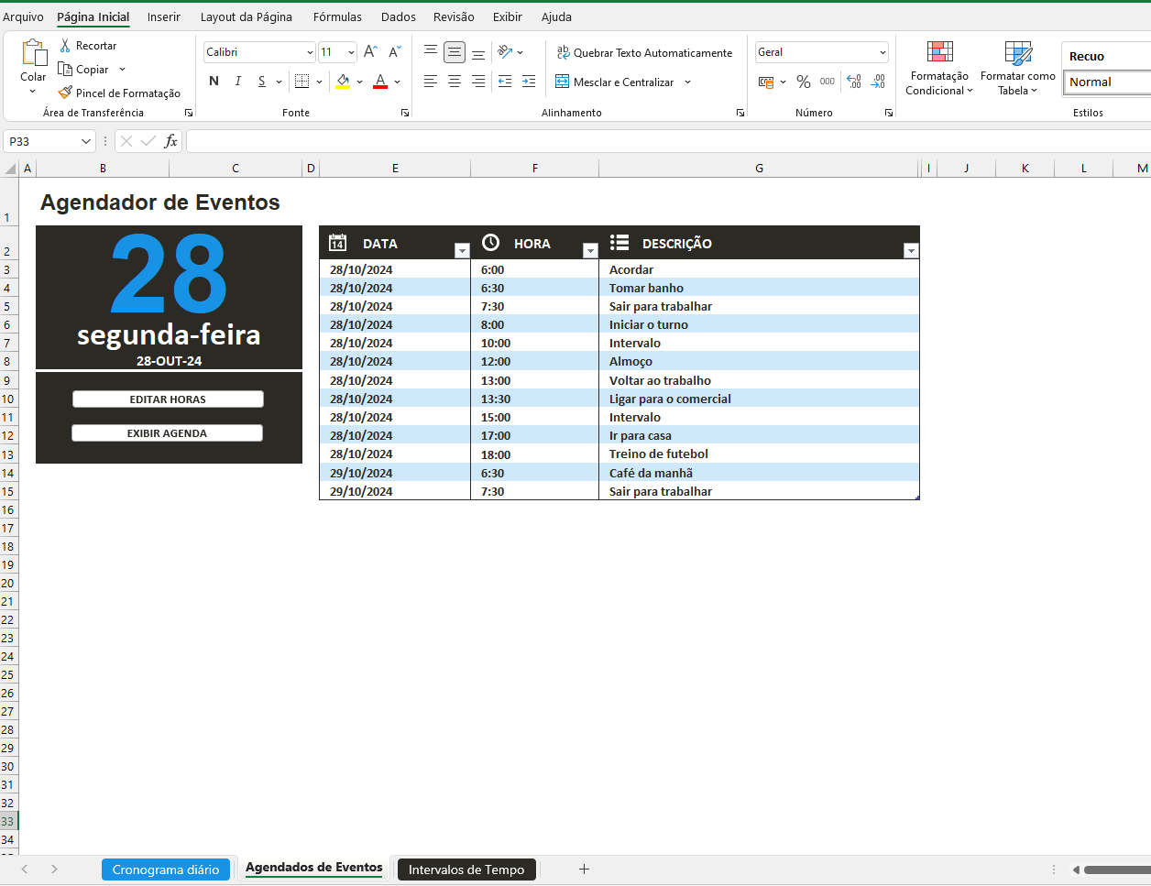Toggle Quebrar Texto Automaticamente
Image resolution: width=1151 pixels, height=886 pixels.
point(645,53)
